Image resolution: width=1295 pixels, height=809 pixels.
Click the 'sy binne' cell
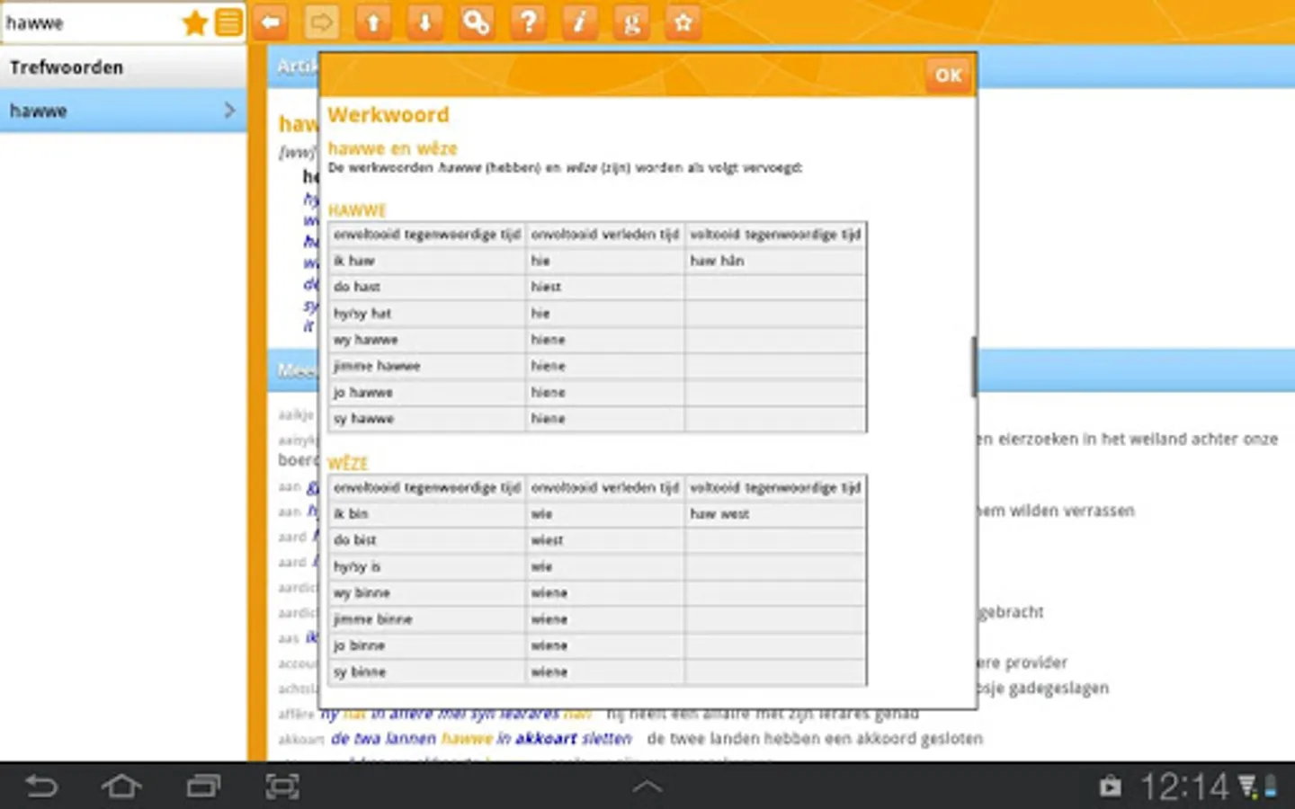[x=427, y=672]
